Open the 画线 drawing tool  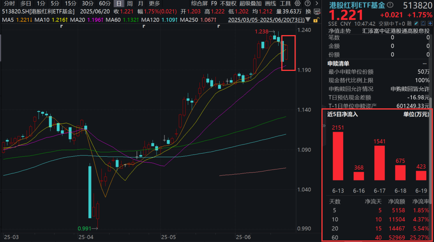[270, 3]
